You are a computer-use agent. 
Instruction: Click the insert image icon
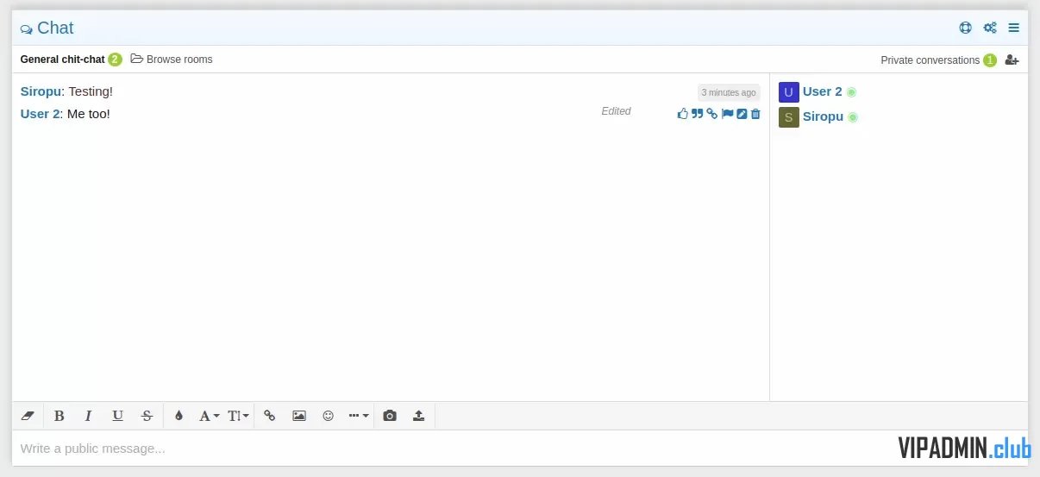pyautogui.click(x=299, y=416)
